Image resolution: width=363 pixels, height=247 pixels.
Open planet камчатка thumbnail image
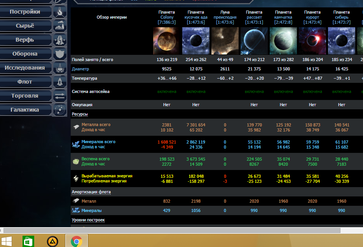click(283, 41)
